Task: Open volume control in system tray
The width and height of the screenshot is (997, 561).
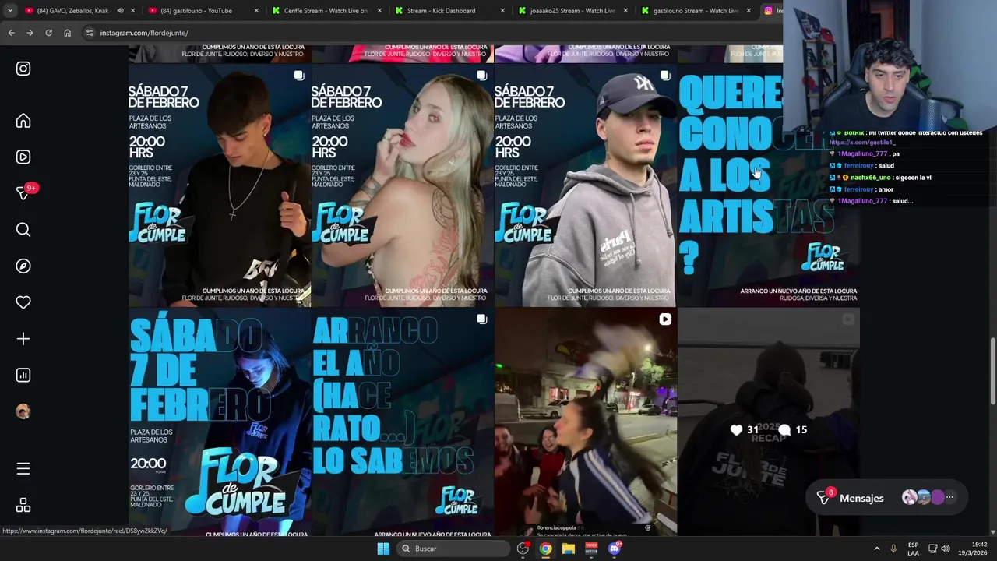Action: point(946,549)
